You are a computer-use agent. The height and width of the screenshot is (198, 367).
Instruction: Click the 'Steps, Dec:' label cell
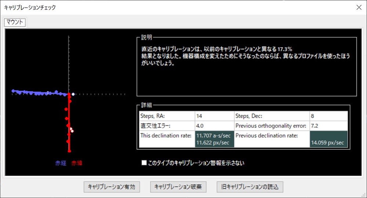(272, 116)
